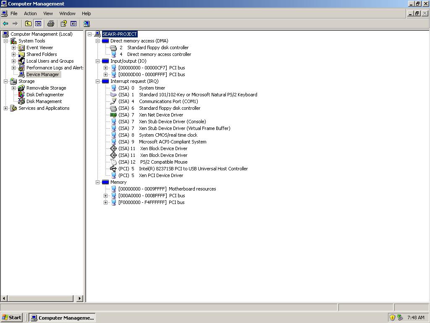
Task: Click right arrow of left pane scrollbar
Action: pyautogui.click(x=79, y=298)
